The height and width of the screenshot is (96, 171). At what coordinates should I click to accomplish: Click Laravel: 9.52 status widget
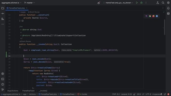(126, 94)
